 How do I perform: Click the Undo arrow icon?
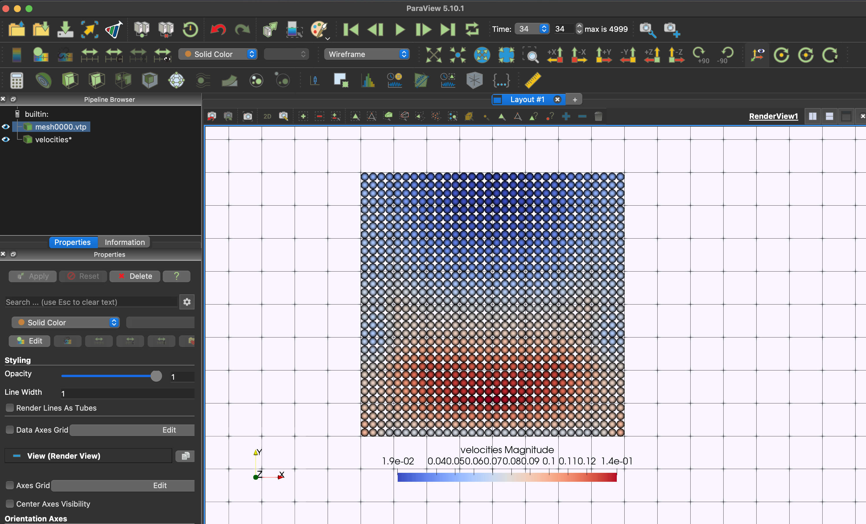coord(218,29)
